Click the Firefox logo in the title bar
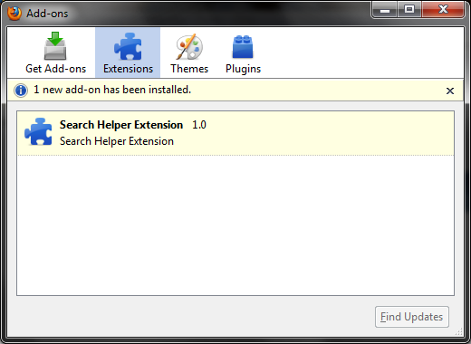 14,14
